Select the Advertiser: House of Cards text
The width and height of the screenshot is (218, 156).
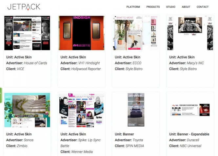pos(27,63)
